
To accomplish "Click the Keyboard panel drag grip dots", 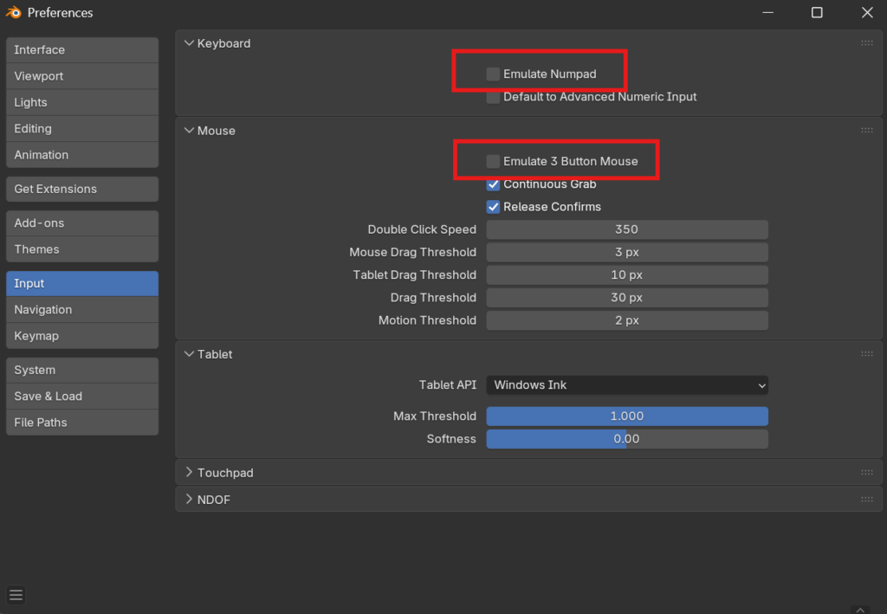I will click(x=866, y=43).
